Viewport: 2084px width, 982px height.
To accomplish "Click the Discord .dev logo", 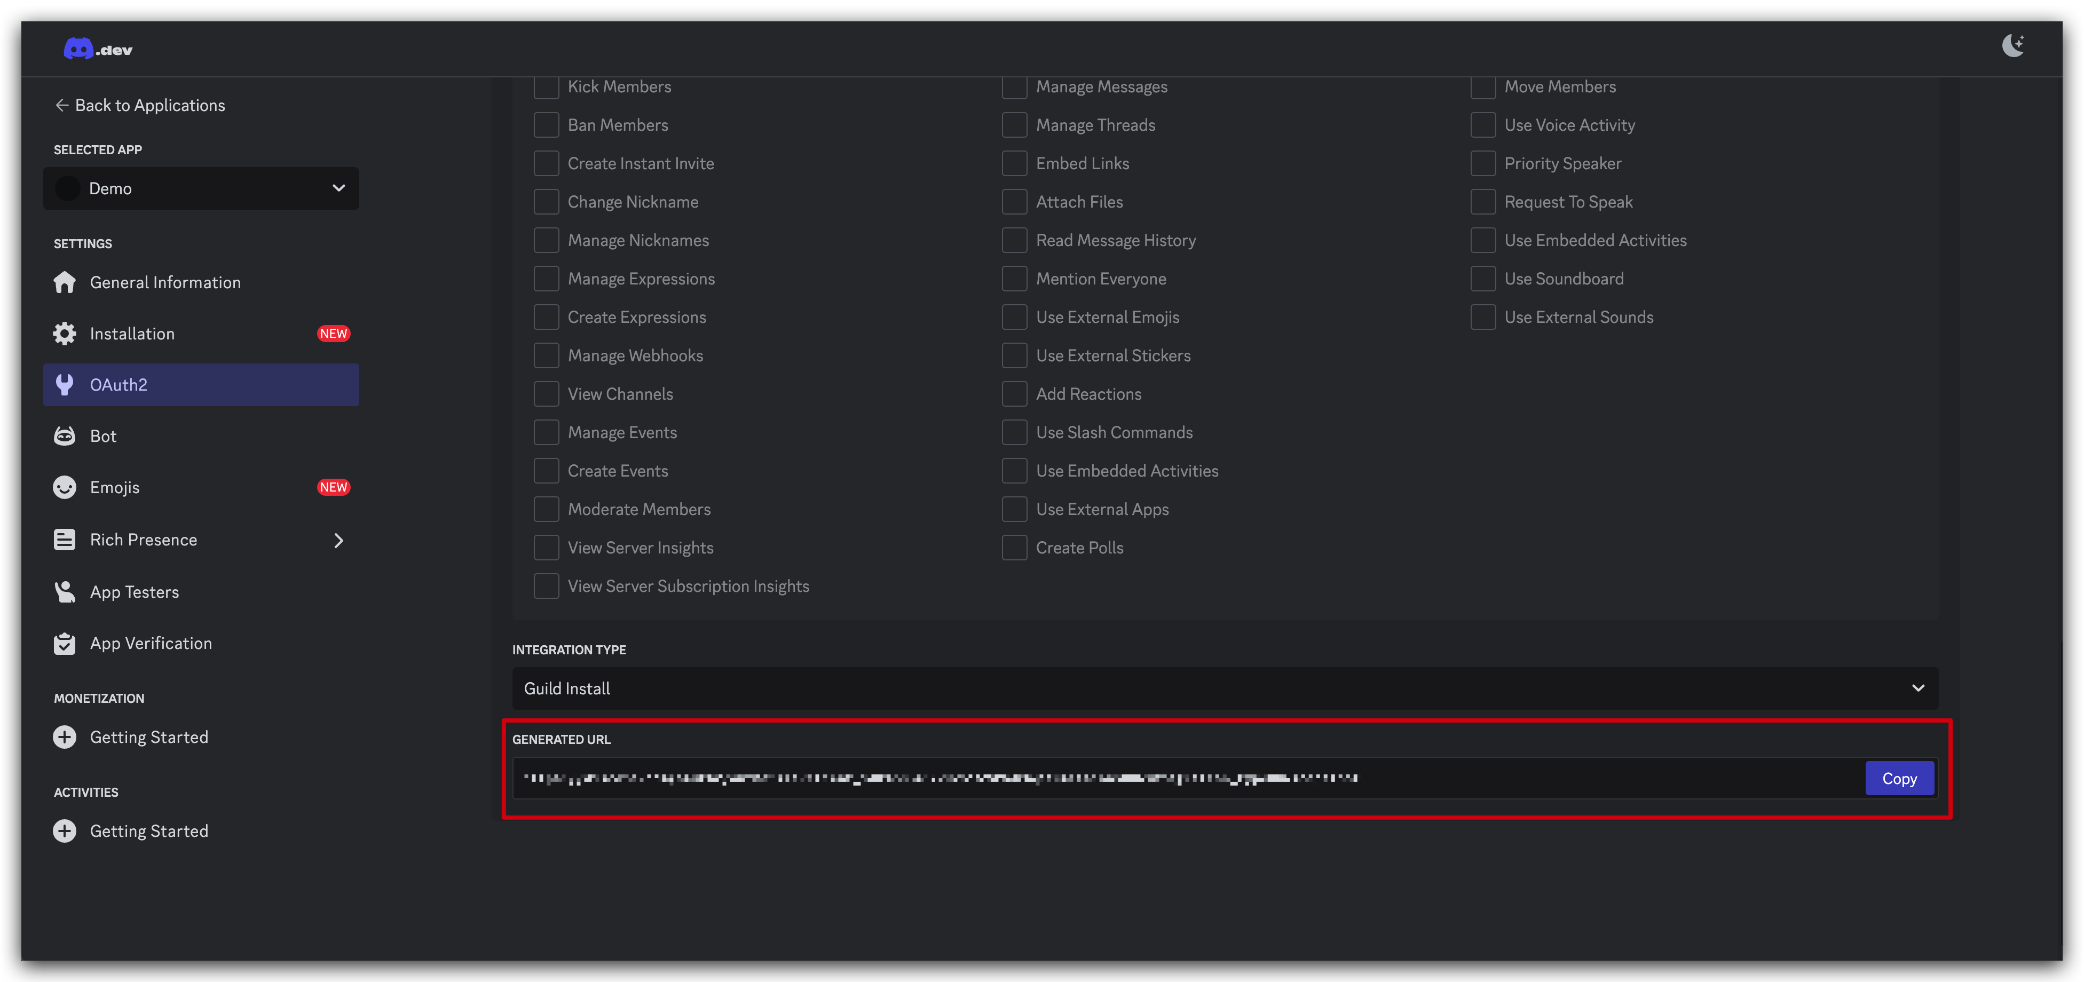I will (98, 49).
